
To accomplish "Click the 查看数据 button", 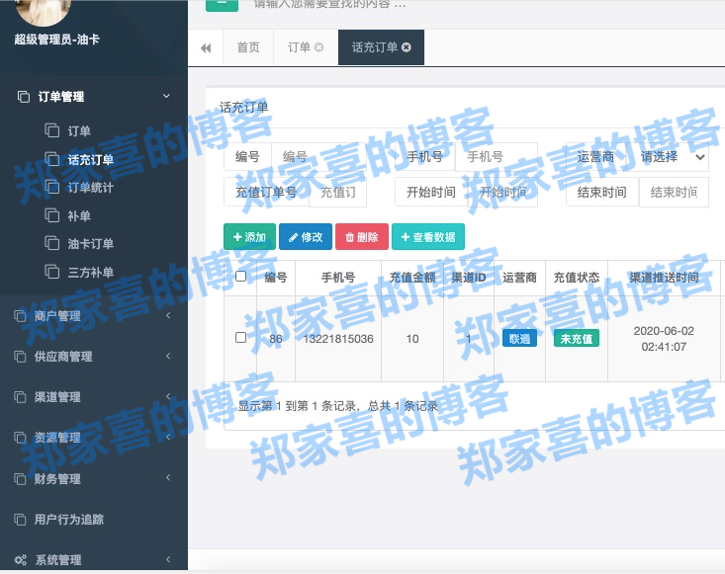I will [428, 237].
